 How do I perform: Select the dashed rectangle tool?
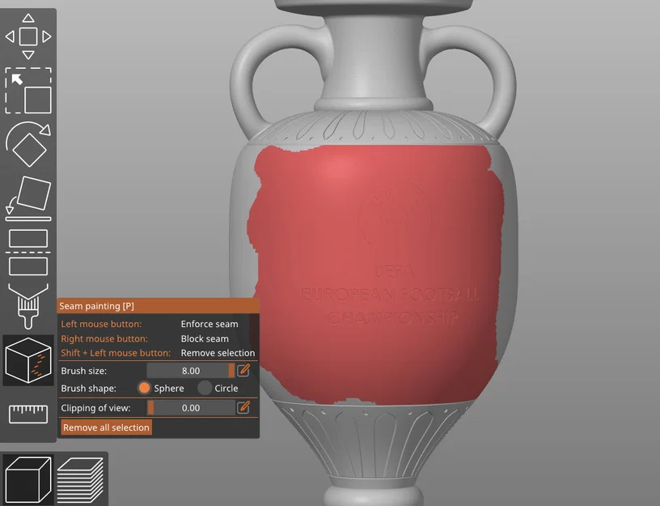tap(28, 267)
